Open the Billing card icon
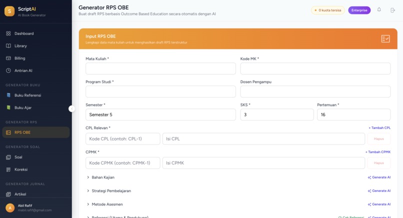This screenshot has width=403, height=218. coord(8,58)
